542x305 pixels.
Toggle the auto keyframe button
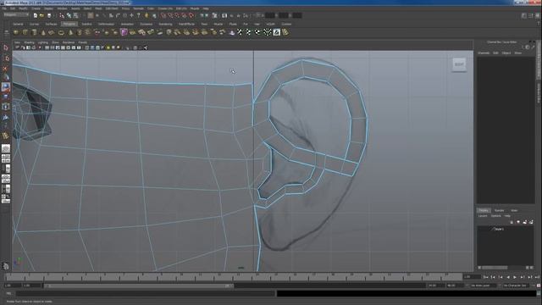(x=539, y=286)
